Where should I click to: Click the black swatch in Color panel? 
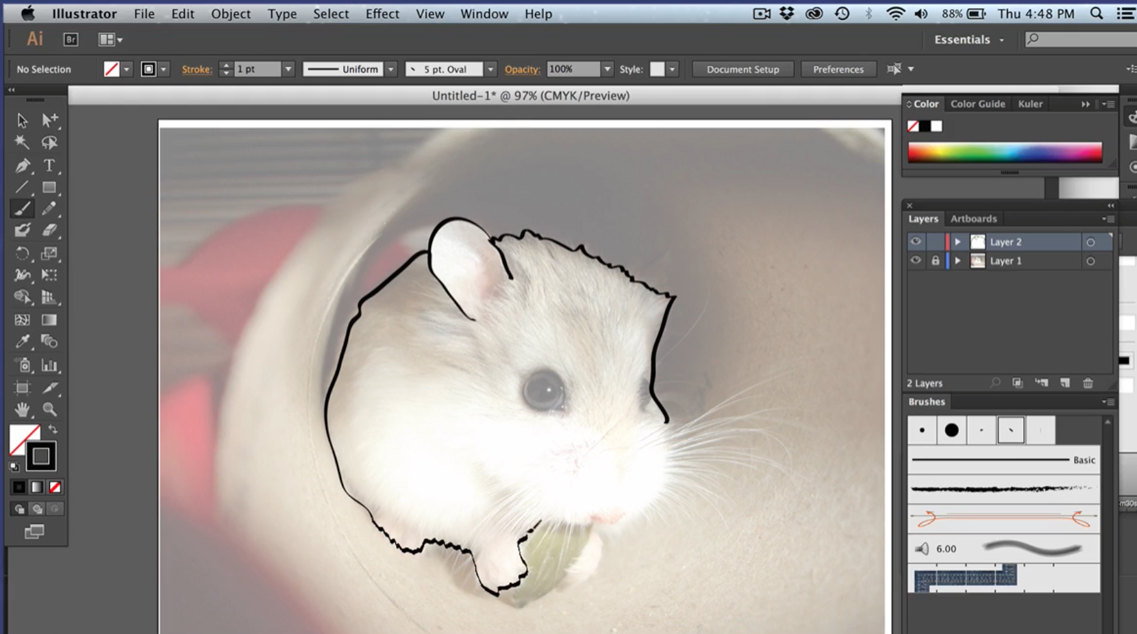point(925,126)
